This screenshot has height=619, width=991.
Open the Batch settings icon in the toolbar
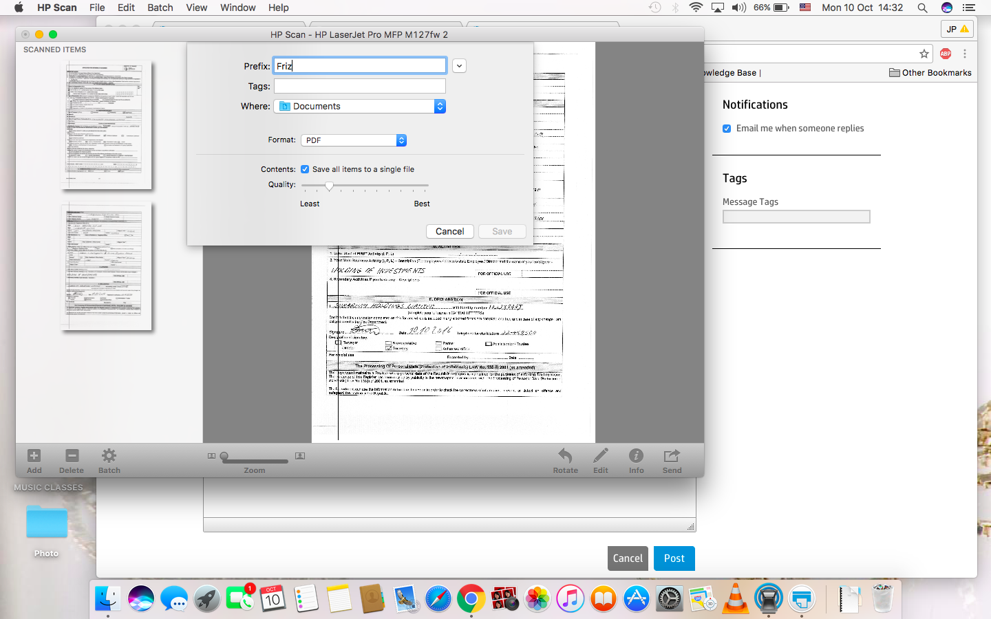click(109, 455)
